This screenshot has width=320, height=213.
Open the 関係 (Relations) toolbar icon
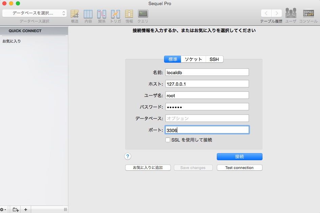pos(101,14)
